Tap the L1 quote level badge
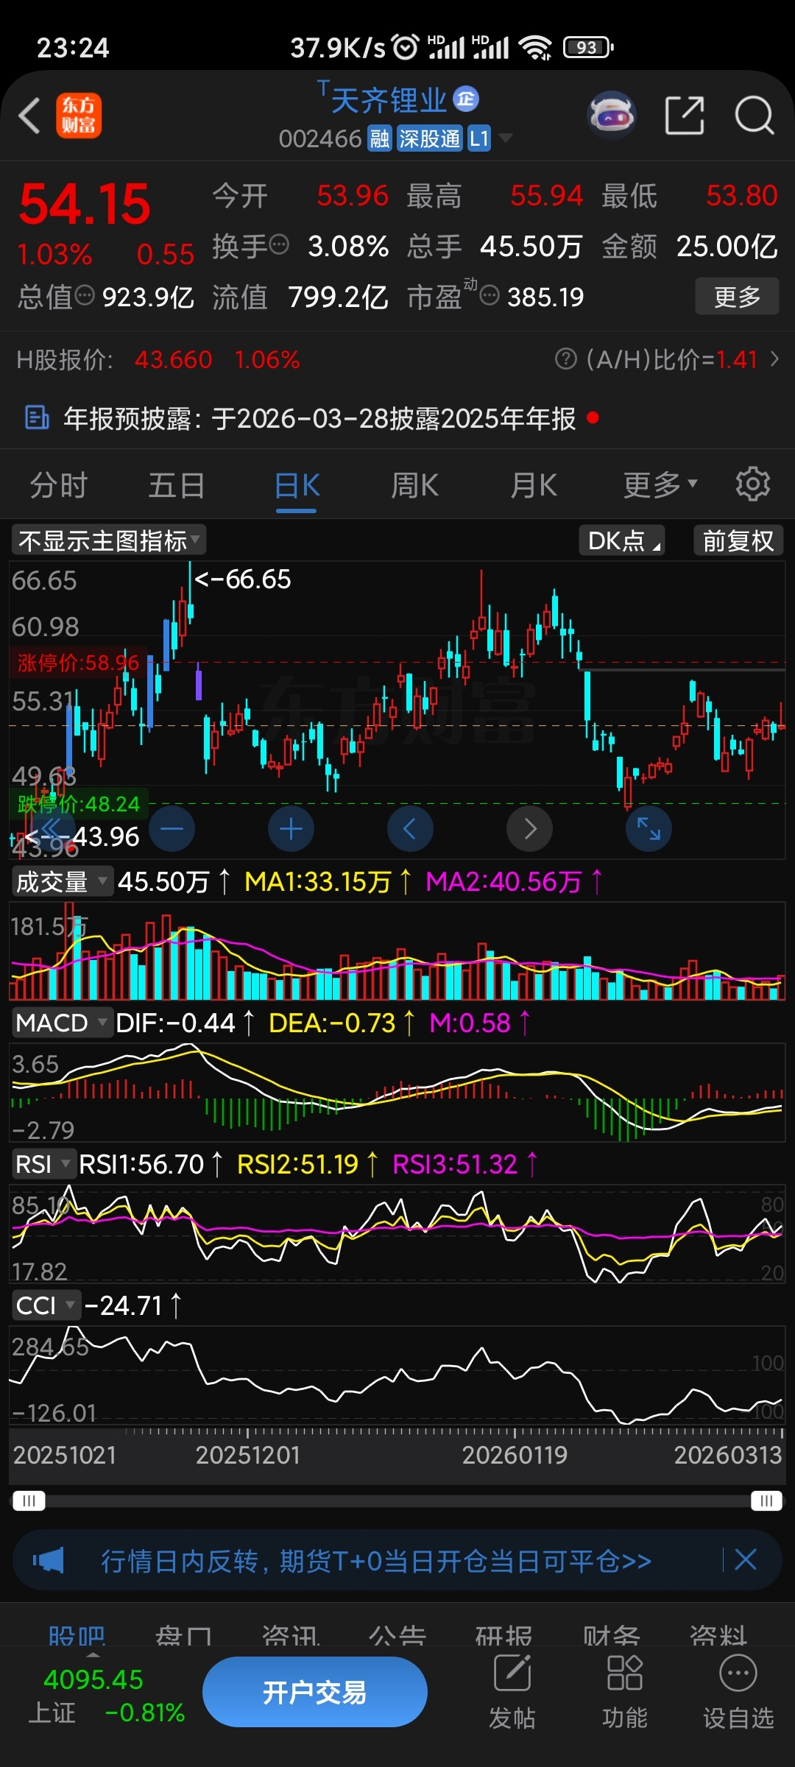 point(479,138)
